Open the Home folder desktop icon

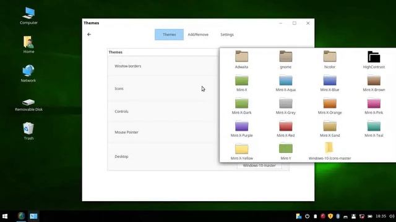[28, 44]
